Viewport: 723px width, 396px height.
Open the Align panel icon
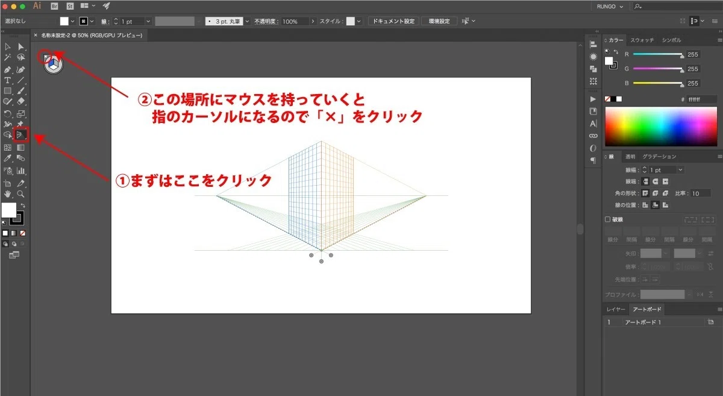click(x=593, y=45)
